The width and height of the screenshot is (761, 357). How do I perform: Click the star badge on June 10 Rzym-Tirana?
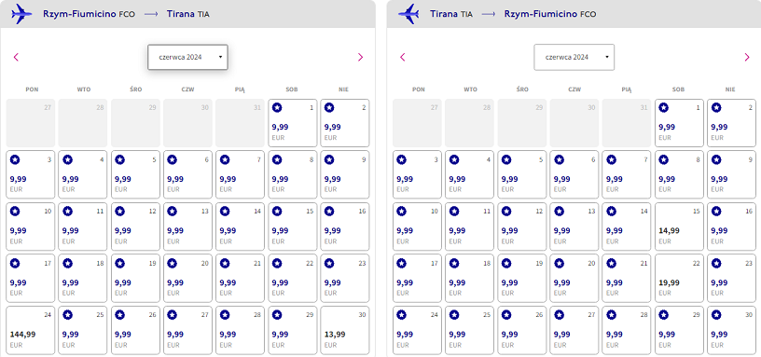point(15,212)
